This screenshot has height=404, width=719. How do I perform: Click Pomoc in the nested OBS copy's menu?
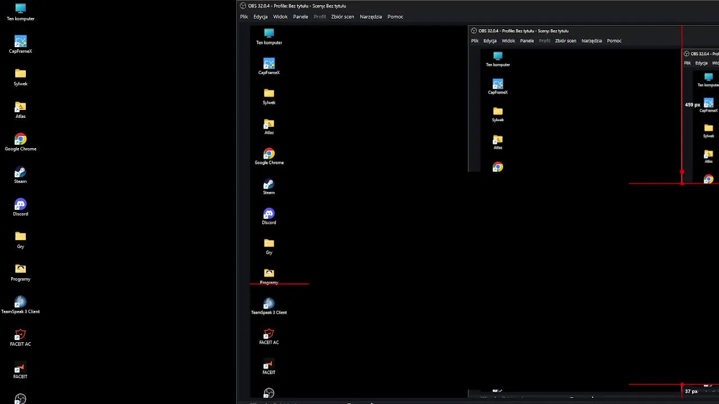pos(614,40)
